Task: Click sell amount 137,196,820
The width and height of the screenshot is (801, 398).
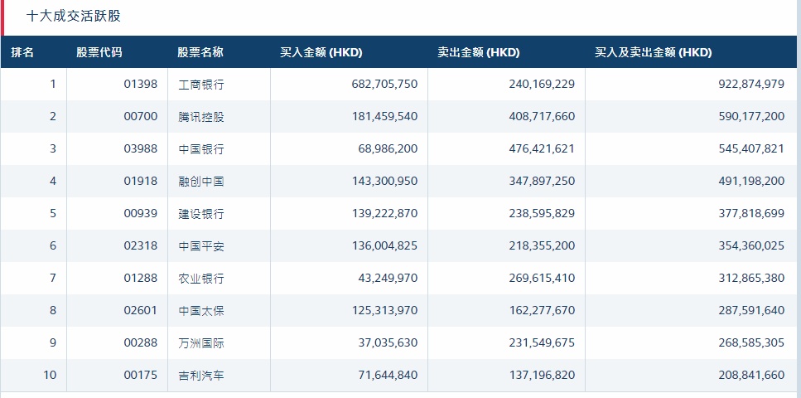Action: pos(542,375)
